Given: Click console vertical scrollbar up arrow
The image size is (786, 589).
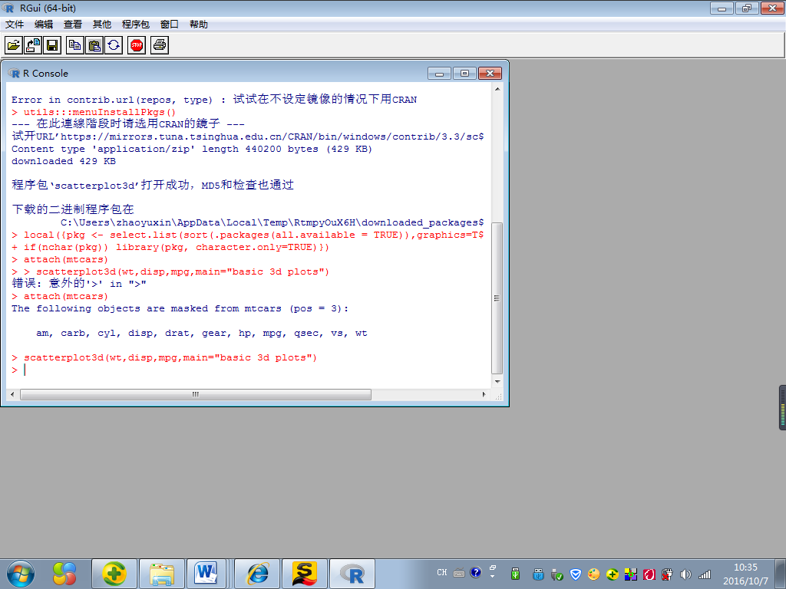Looking at the screenshot, I should (497, 89).
